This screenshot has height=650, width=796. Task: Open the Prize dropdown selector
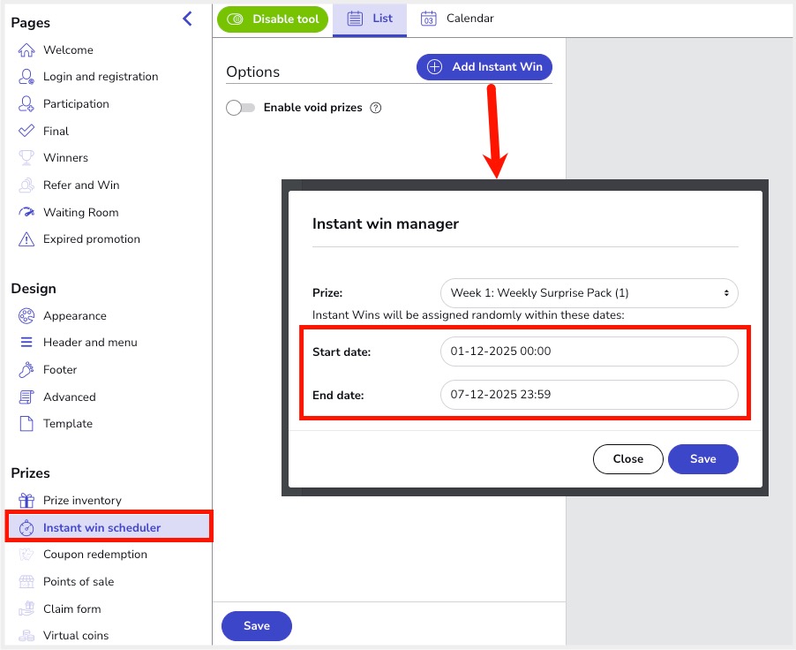tap(589, 292)
